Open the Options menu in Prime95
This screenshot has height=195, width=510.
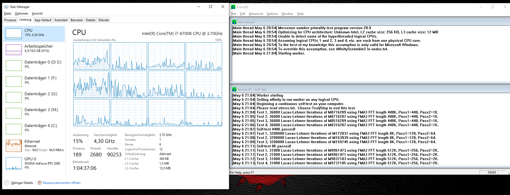[272, 14]
